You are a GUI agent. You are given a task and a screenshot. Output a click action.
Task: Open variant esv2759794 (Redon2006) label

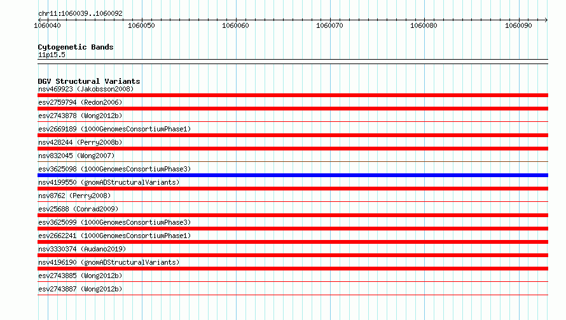(x=80, y=102)
